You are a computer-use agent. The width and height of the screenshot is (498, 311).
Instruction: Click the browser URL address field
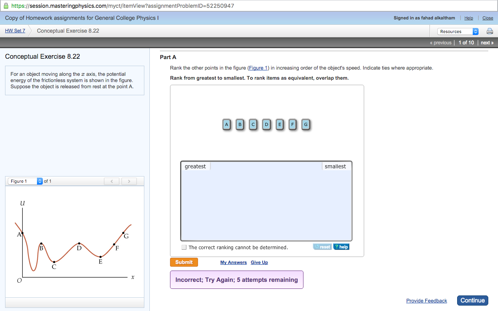click(249, 6)
